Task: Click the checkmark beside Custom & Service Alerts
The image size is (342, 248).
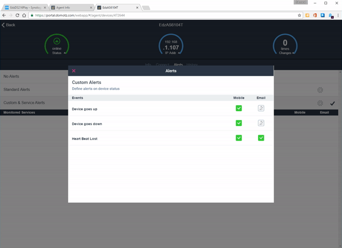Action: coord(332,103)
